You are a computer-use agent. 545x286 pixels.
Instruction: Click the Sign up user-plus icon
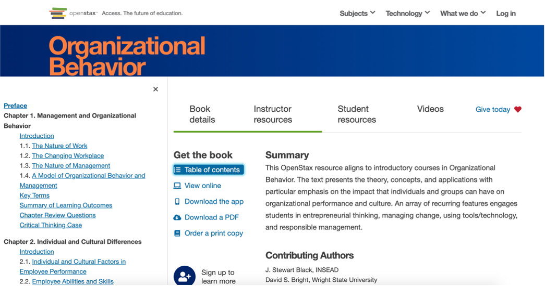coord(184,276)
